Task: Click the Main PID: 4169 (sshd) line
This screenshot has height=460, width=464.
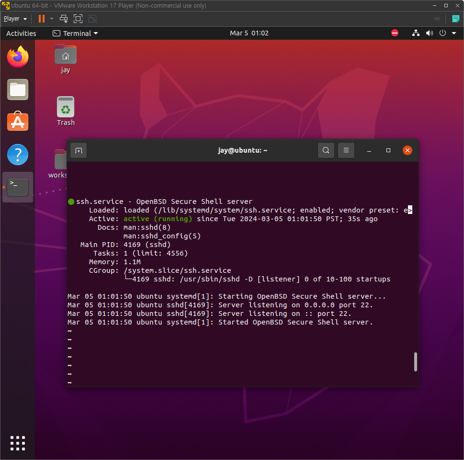Action: click(x=125, y=245)
